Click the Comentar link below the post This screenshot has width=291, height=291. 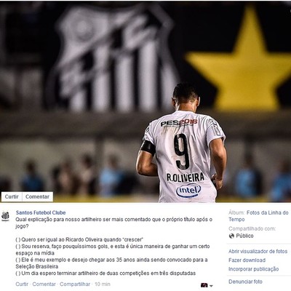(x=44, y=284)
